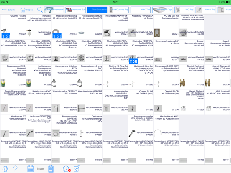This screenshot has width=231, height=173.
Task: Switch to the KWC Top tab
Action: coord(141,10)
